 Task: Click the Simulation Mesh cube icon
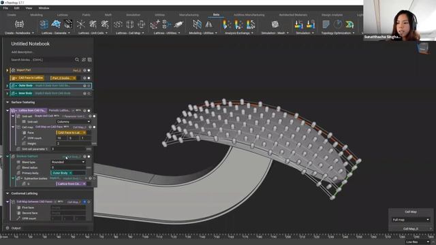pos(275,24)
